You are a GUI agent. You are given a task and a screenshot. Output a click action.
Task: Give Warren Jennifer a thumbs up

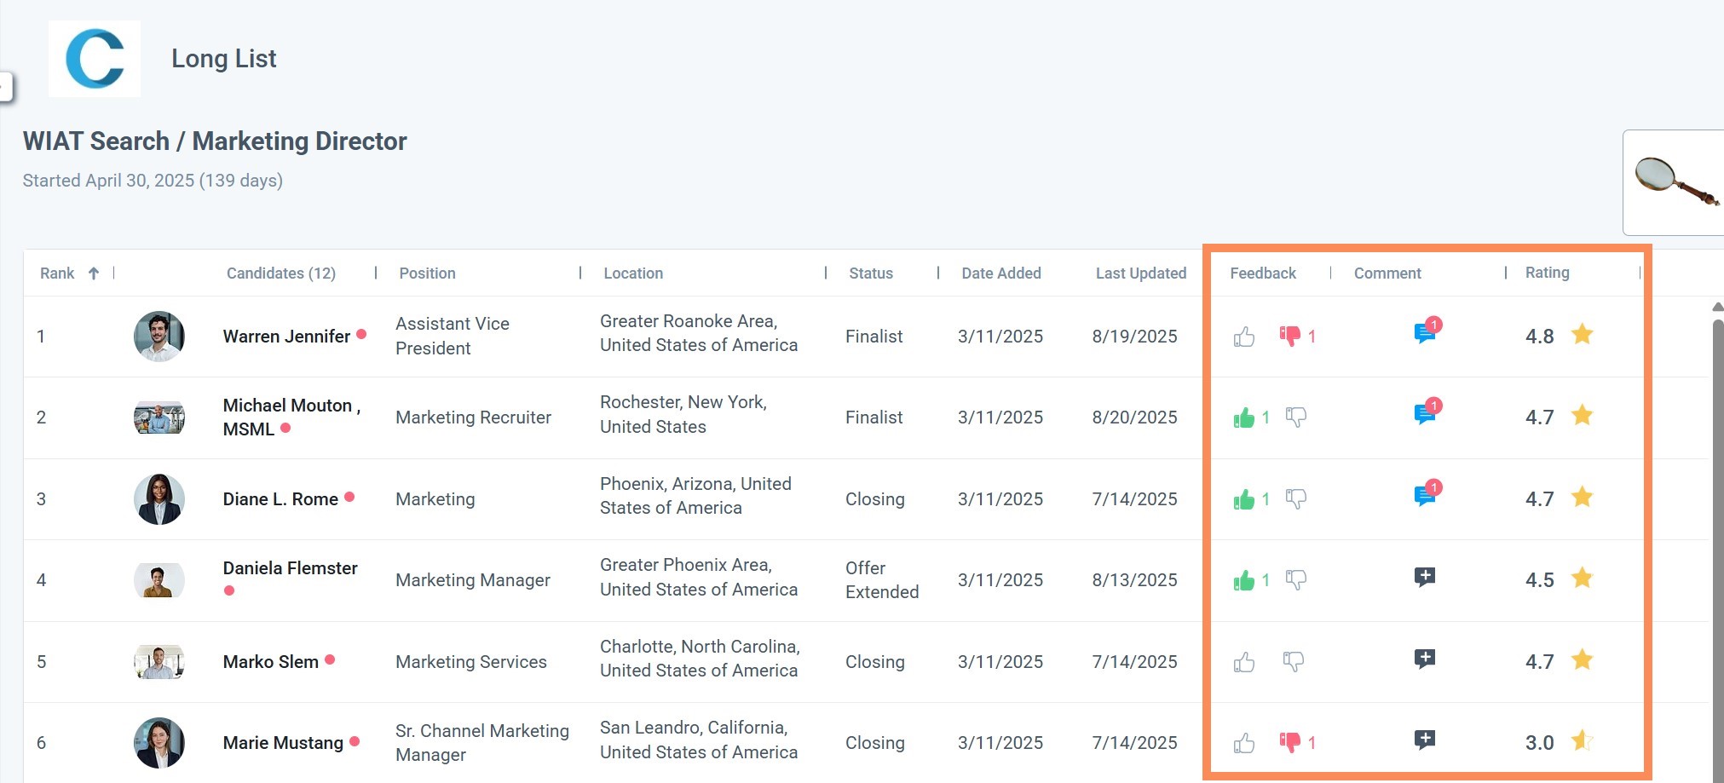(1244, 337)
